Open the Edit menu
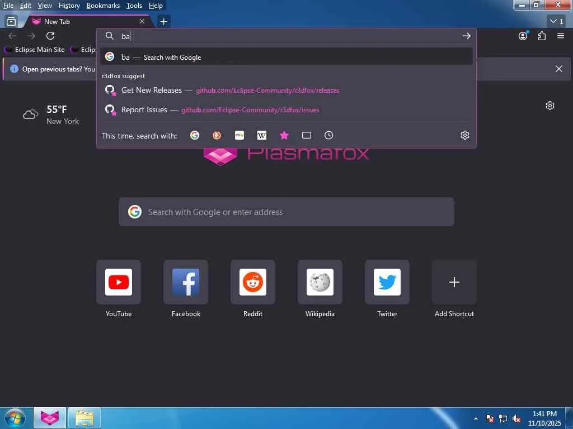The height and width of the screenshot is (429, 573). pos(26,6)
